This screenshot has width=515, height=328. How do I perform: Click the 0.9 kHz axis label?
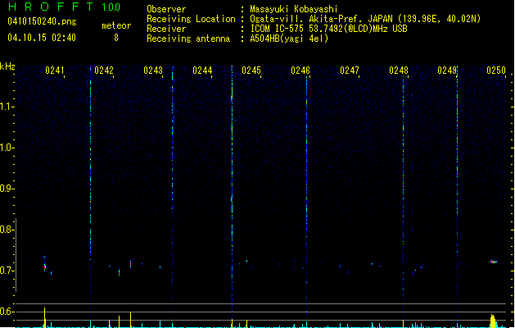point(7,189)
